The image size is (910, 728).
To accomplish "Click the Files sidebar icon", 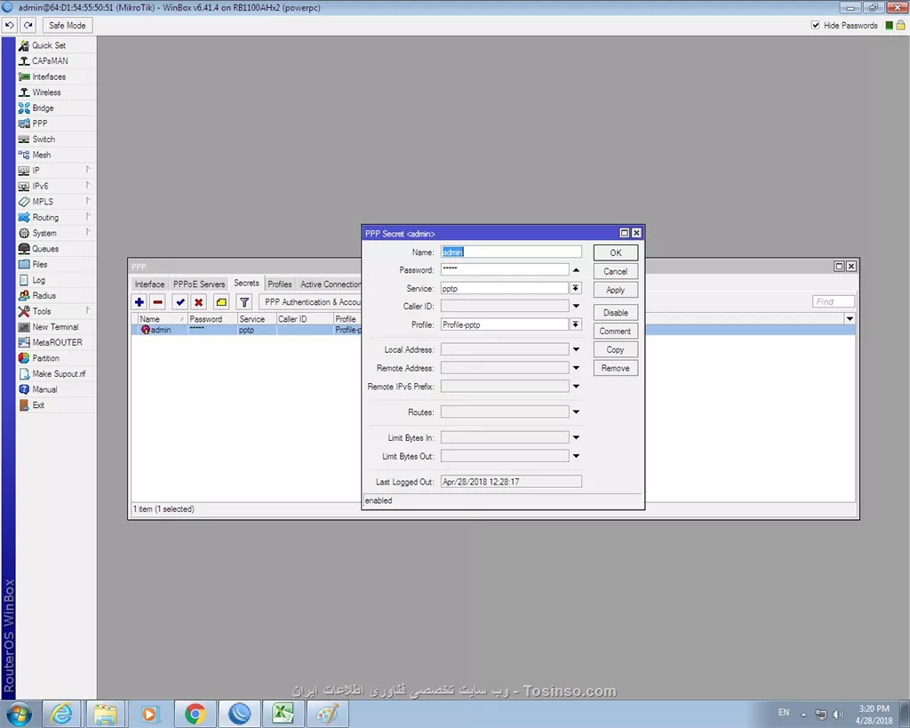I will 24,265.
